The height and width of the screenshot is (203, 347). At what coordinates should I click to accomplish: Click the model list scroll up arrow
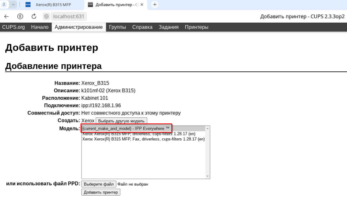click(207, 128)
